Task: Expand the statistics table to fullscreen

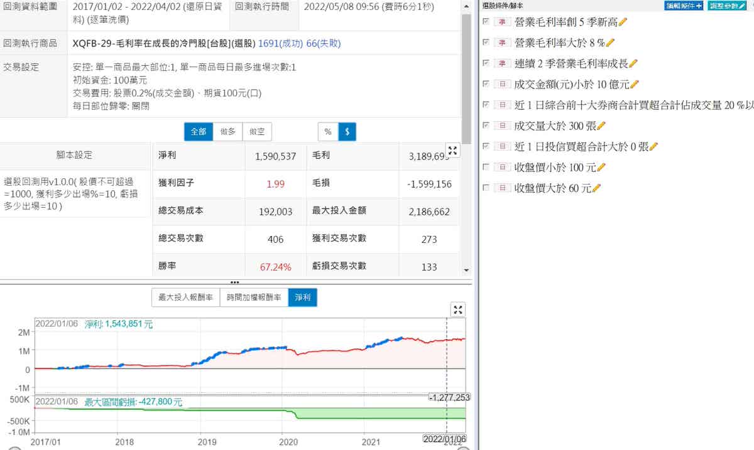Action: [x=453, y=150]
